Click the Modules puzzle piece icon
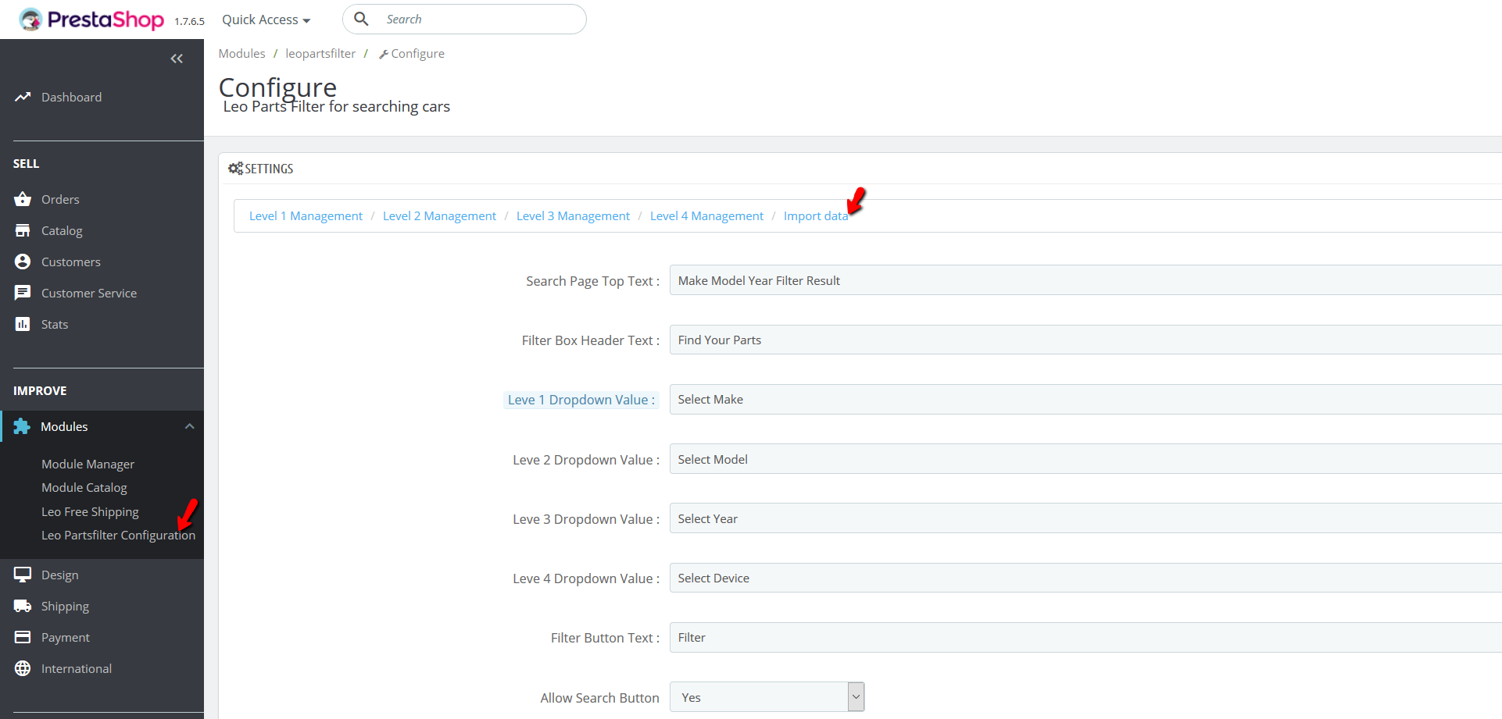 [22, 426]
